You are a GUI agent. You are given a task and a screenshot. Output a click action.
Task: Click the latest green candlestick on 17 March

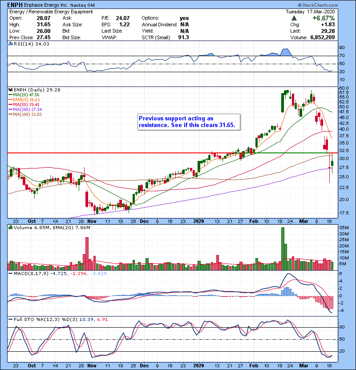pyautogui.click(x=332, y=163)
